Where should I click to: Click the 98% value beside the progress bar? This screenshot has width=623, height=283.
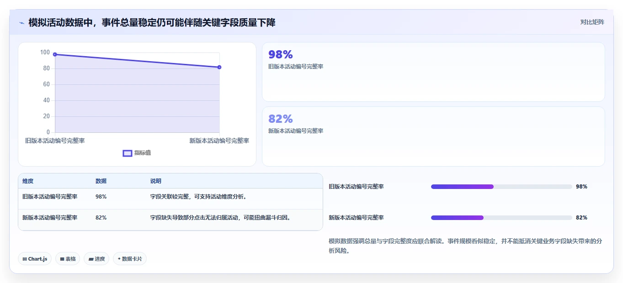(581, 187)
